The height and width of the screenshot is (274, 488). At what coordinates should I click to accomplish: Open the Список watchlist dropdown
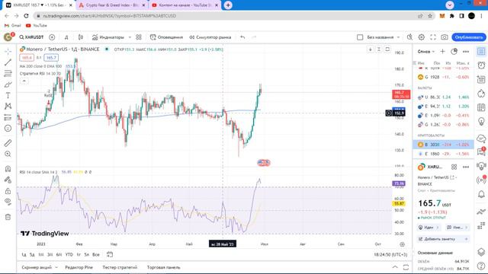tap(426, 52)
